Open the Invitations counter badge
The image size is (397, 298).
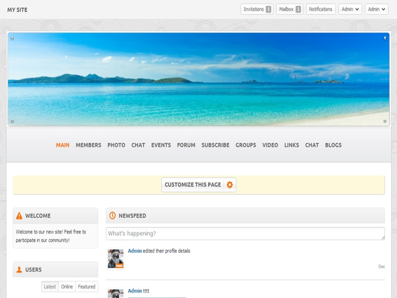(x=268, y=9)
